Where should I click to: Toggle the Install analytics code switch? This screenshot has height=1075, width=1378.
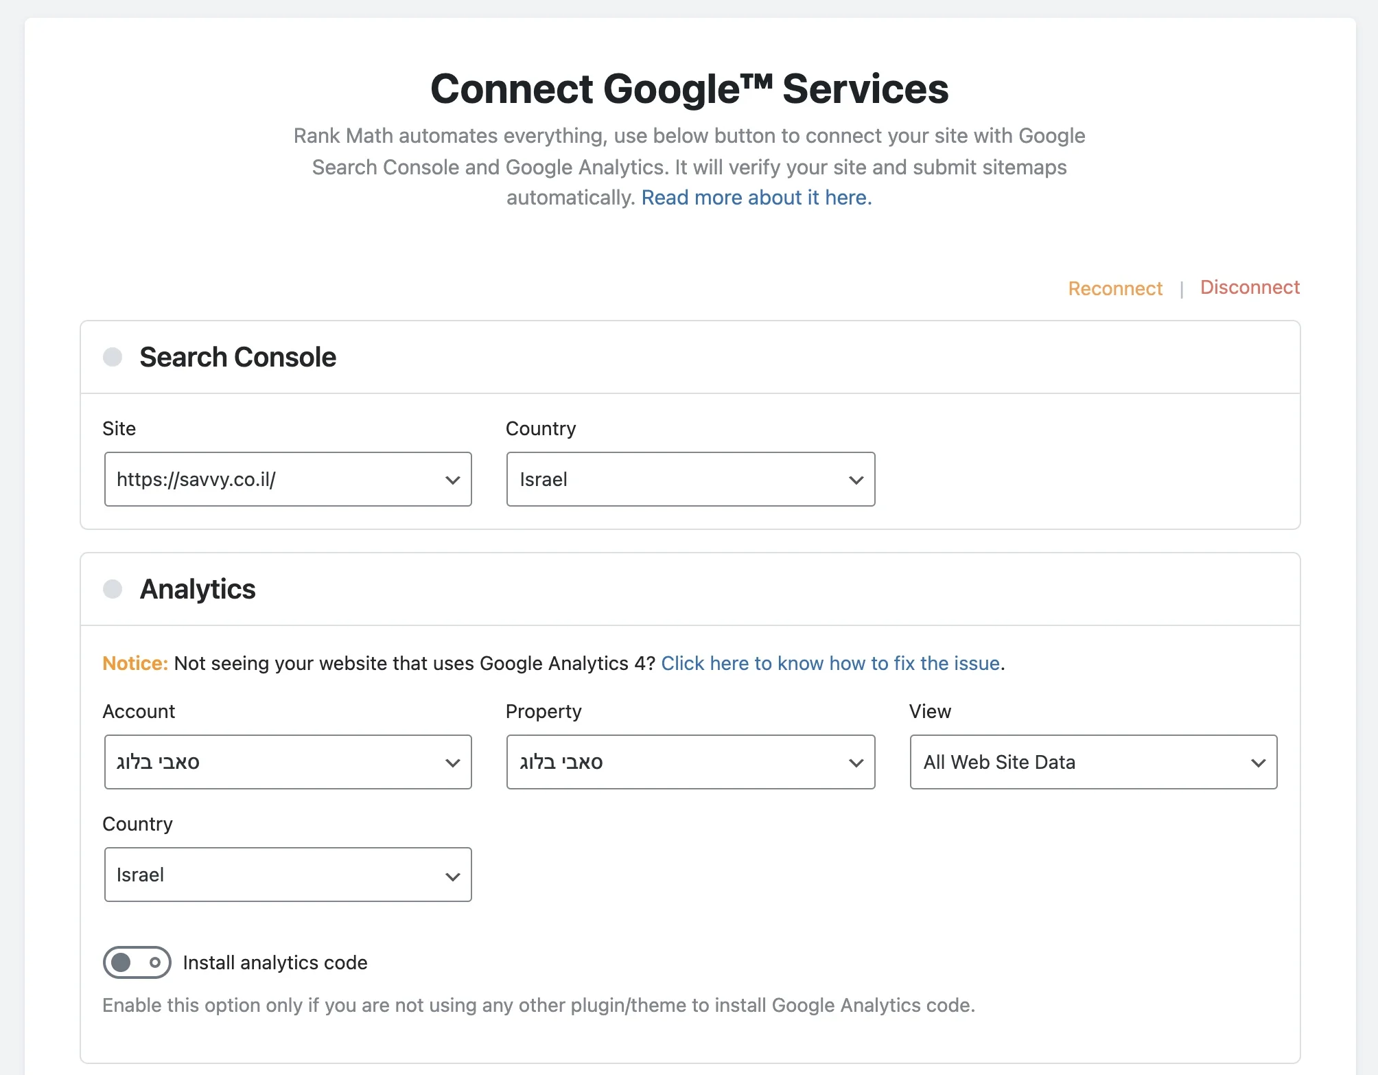pos(137,962)
